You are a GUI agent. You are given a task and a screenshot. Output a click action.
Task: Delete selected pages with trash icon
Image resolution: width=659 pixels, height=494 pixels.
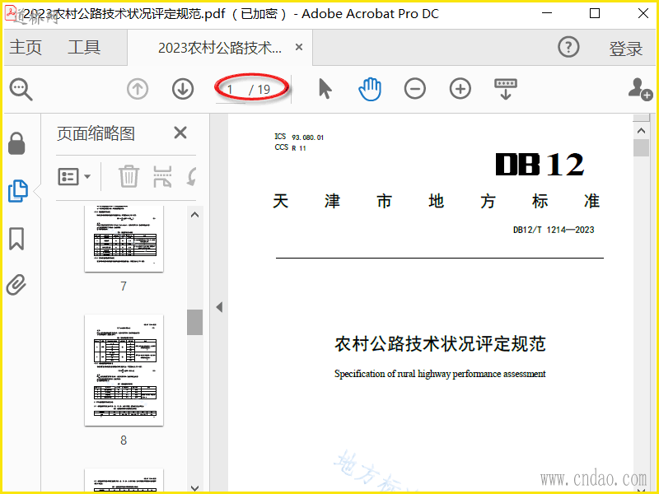[129, 176]
